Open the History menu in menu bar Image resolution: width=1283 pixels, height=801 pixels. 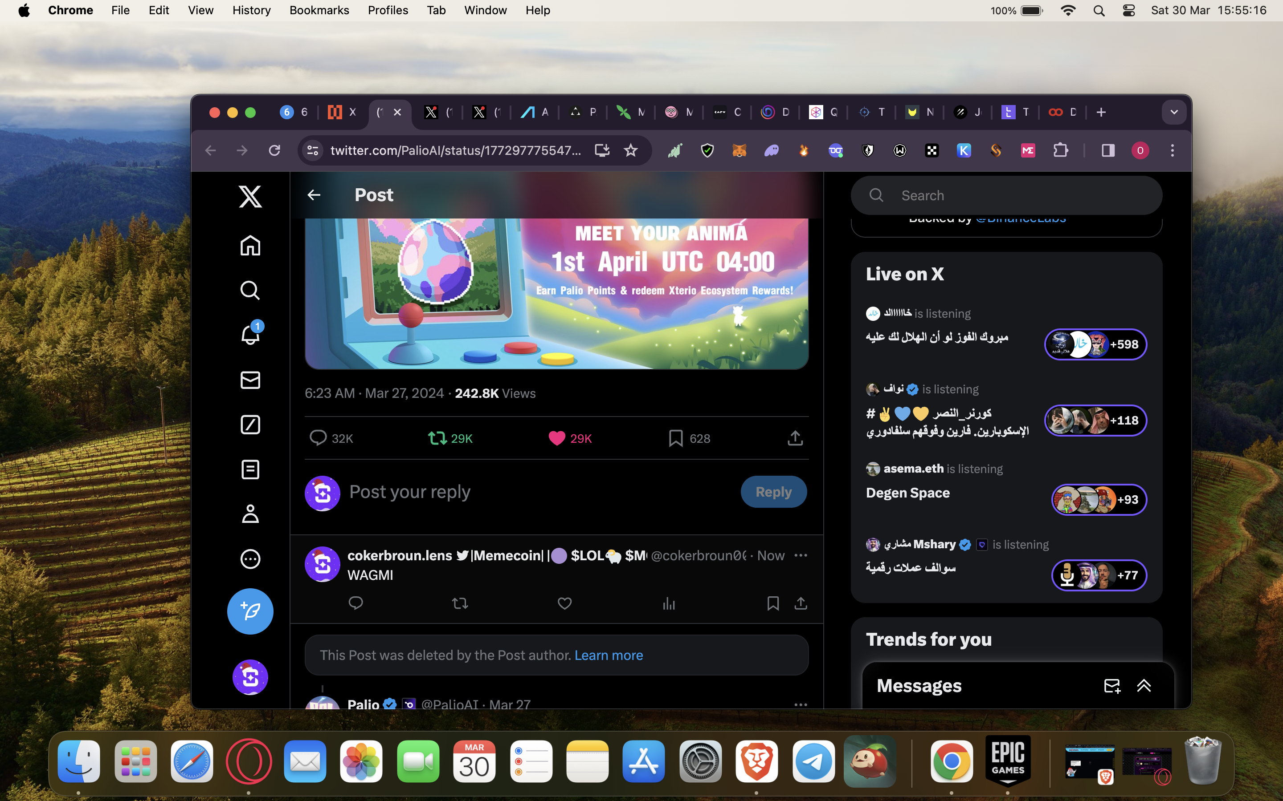(251, 10)
